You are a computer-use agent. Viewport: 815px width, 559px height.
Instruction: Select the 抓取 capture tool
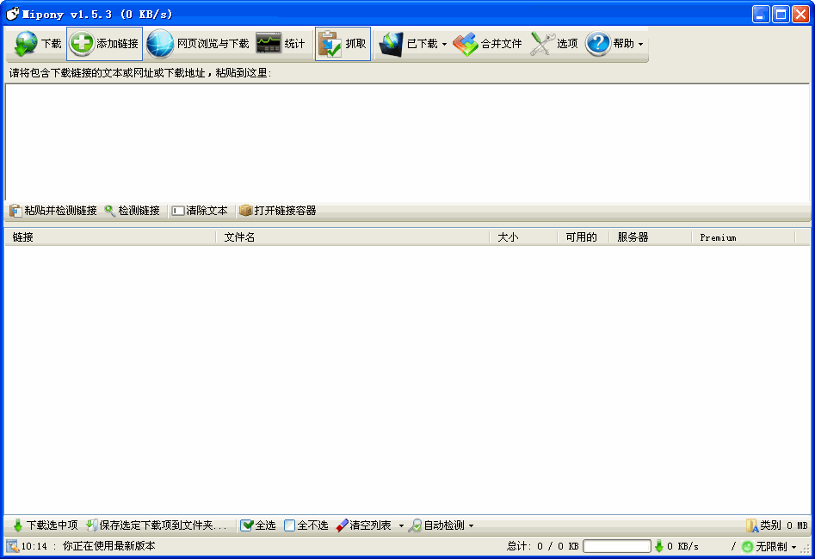point(343,43)
